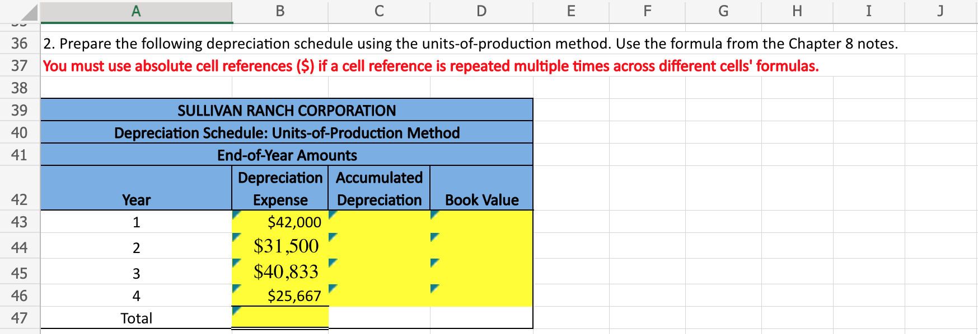Select the 'Total' label cell
The width and height of the screenshot is (978, 334).
(x=136, y=318)
